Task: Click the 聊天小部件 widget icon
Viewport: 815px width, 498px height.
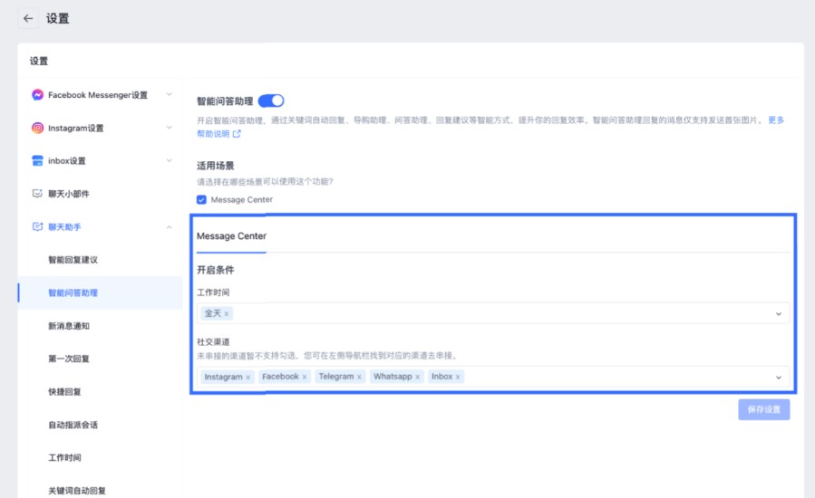Action: [37, 194]
